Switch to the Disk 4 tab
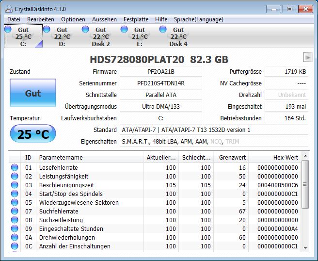318x261 pixels. coord(178,36)
